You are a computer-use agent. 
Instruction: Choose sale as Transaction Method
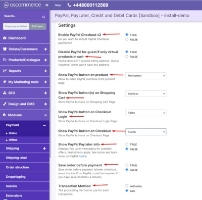click(x=127, y=190)
